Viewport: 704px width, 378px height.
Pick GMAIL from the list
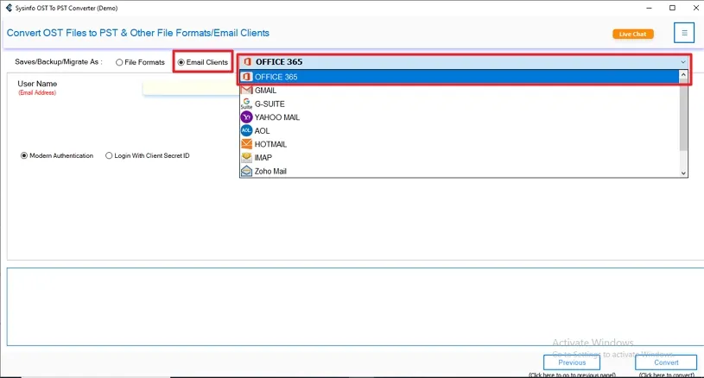(x=460, y=90)
